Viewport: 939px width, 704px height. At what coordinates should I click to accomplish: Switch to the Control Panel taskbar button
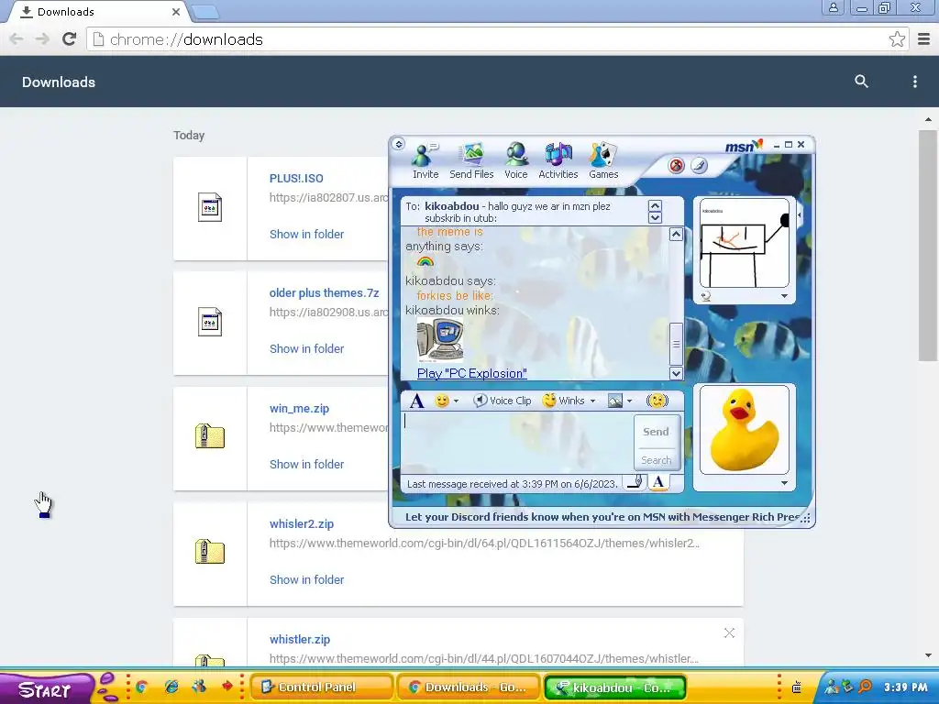322,687
